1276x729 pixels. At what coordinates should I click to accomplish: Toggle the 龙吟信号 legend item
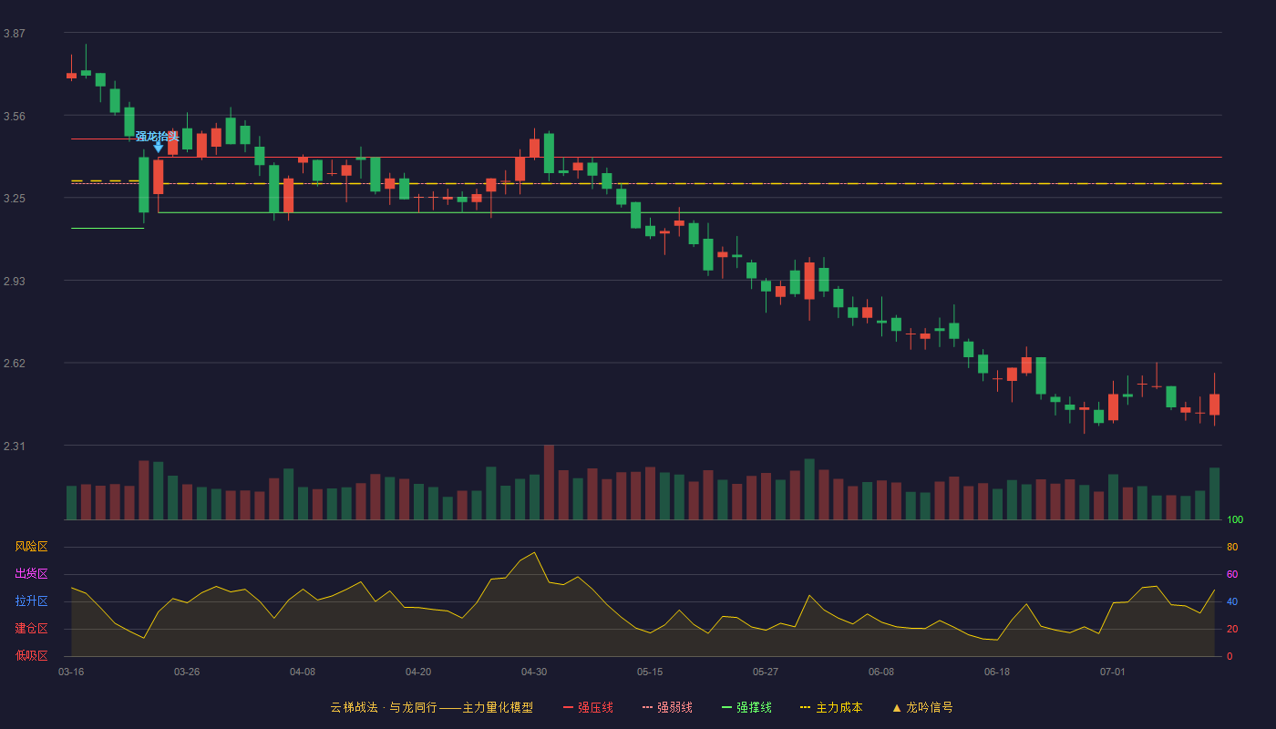[x=922, y=707]
